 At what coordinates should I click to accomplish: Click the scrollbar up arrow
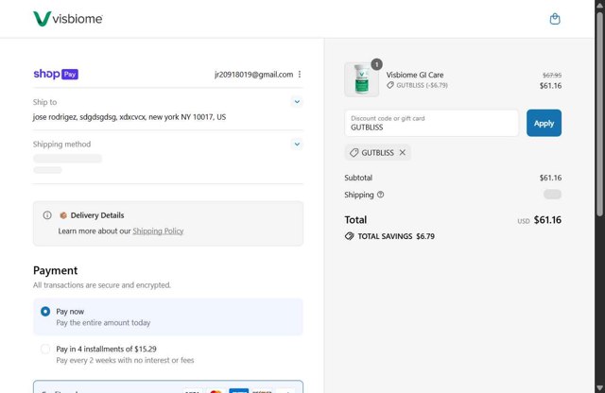[x=599, y=5]
